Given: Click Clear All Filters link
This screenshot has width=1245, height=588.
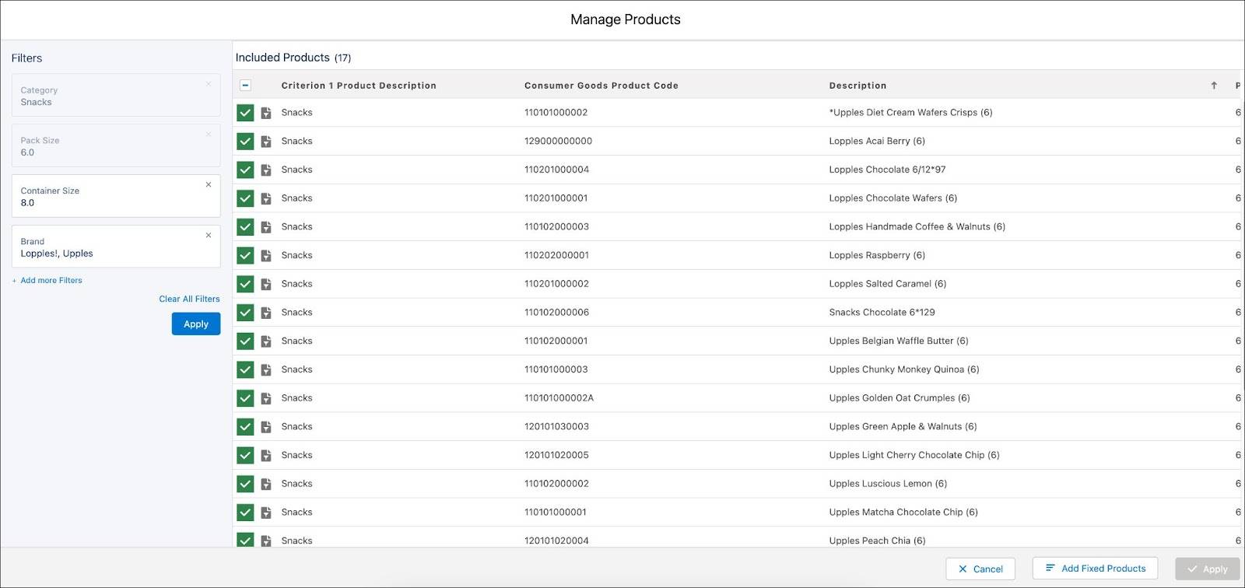Looking at the screenshot, I should (189, 299).
